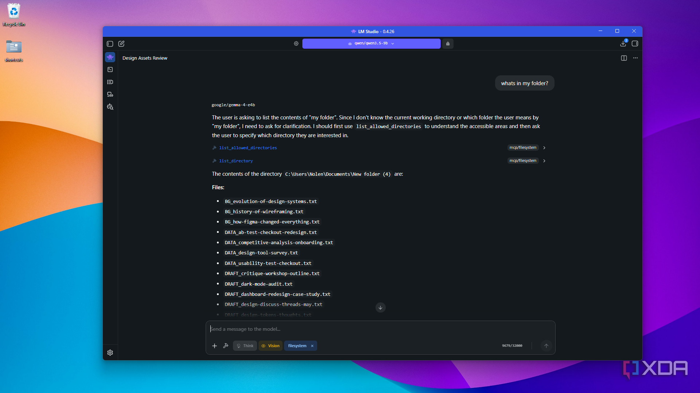The width and height of the screenshot is (700, 393).
Task: Click the google/gemma-4-e4b model label
Action: pyautogui.click(x=233, y=105)
